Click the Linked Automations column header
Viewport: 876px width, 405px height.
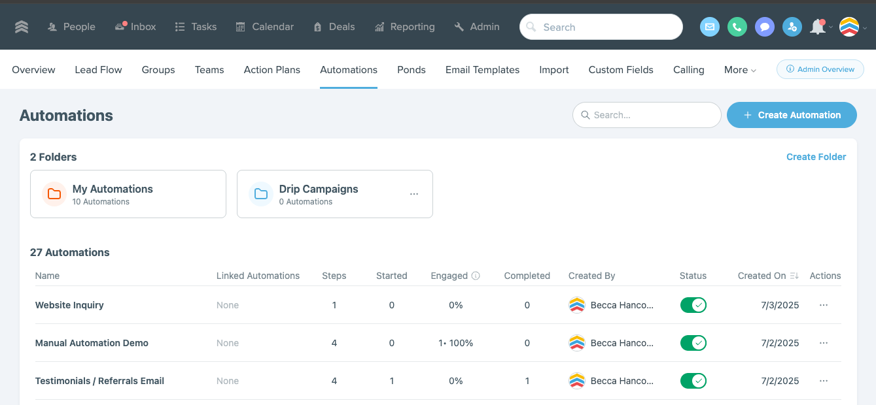[258, 276]
